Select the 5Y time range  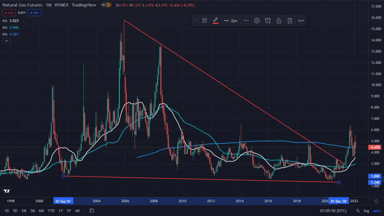point(69,211)
